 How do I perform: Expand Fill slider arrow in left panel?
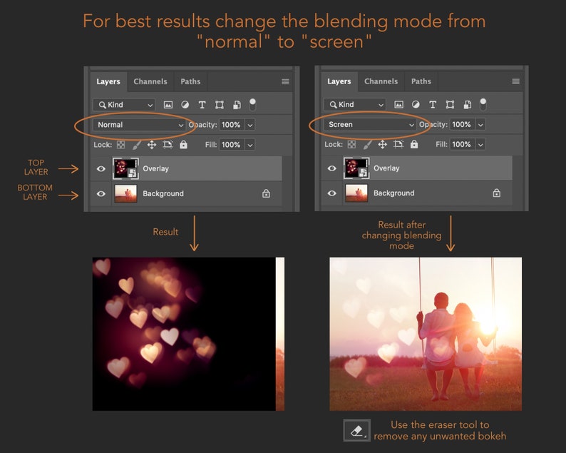click(250, 145)
